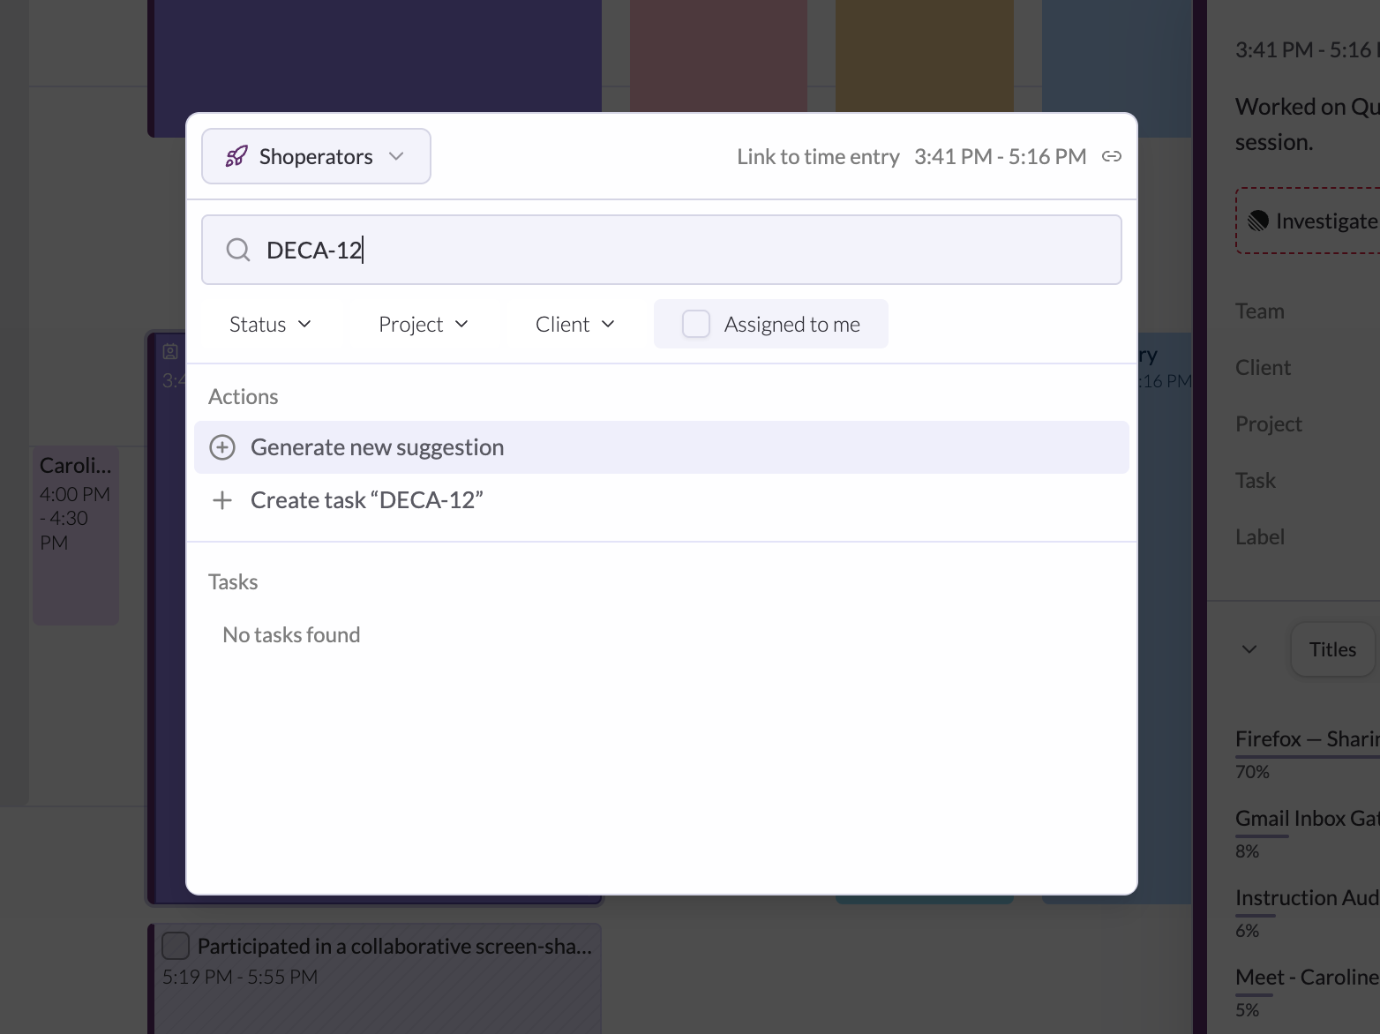Click the Linear icon on Investigate chip
This screenshot has width=1380, height=1034.
pos(1258,221)
